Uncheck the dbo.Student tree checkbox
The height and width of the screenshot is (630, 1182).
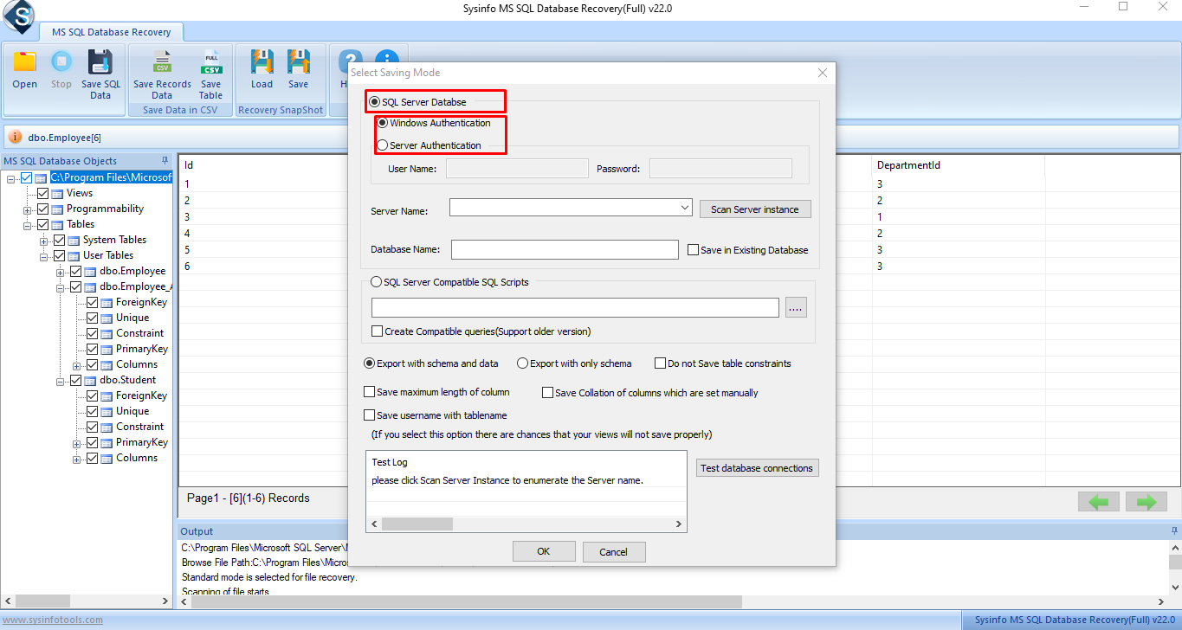tap(76, 381)
